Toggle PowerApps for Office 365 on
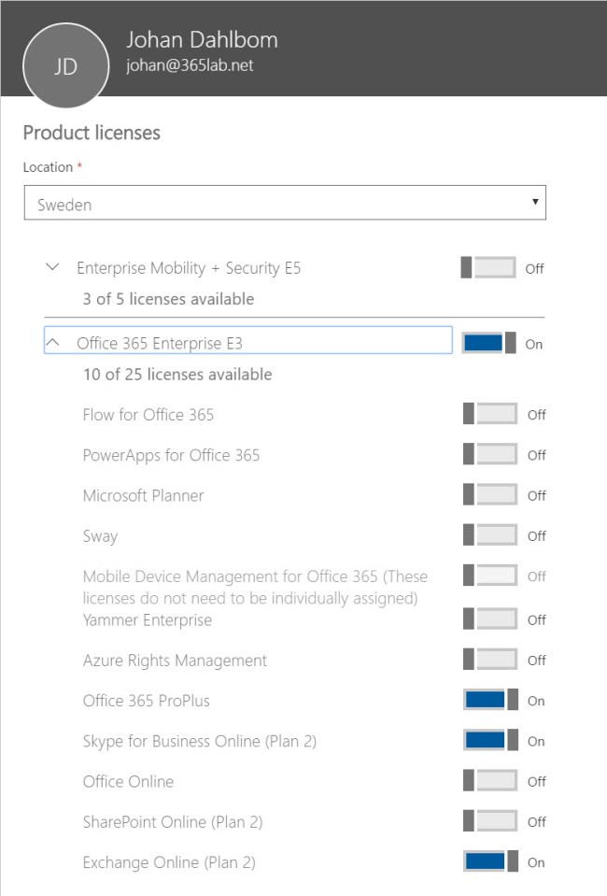 point(490,455)
